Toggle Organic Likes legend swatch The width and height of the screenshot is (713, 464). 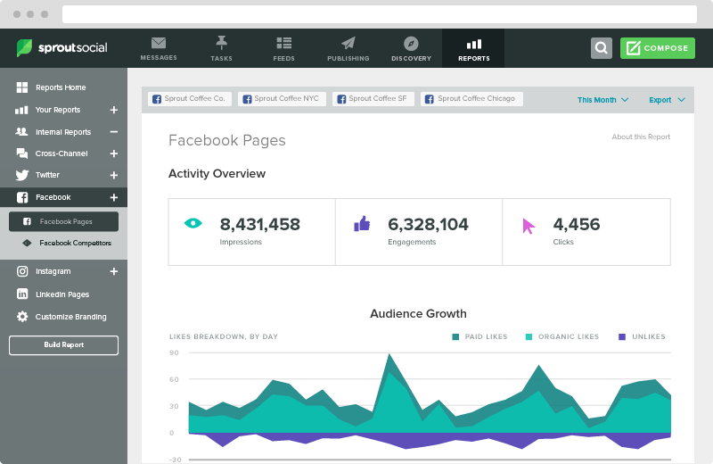point(529,337)
